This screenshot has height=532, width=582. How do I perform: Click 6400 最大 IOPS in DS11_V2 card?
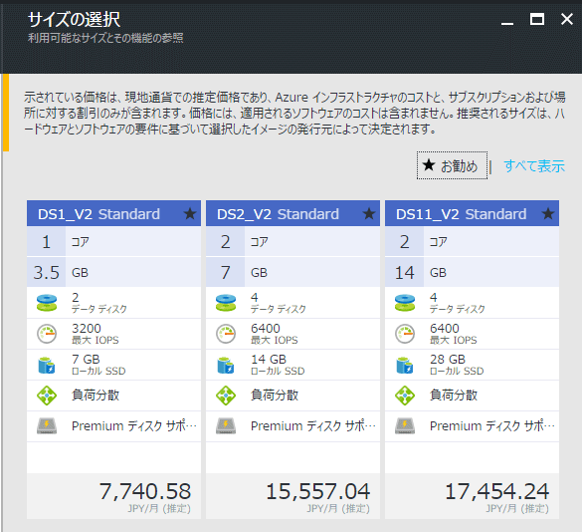[454, 334]
